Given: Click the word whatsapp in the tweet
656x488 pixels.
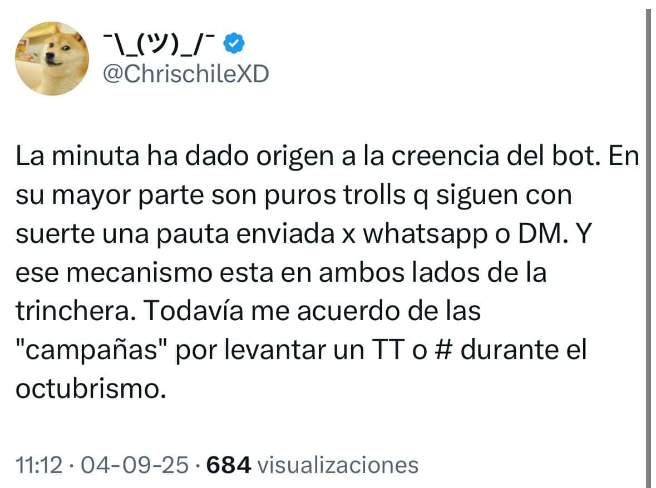Looking at the screenshot, I should point(425,236).
